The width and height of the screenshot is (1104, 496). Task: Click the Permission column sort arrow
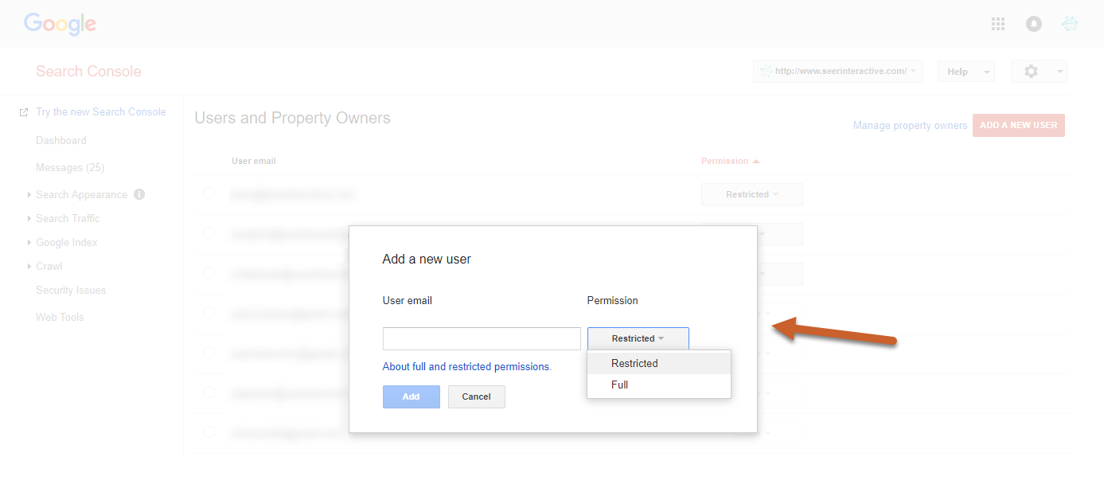coord(755,162)
